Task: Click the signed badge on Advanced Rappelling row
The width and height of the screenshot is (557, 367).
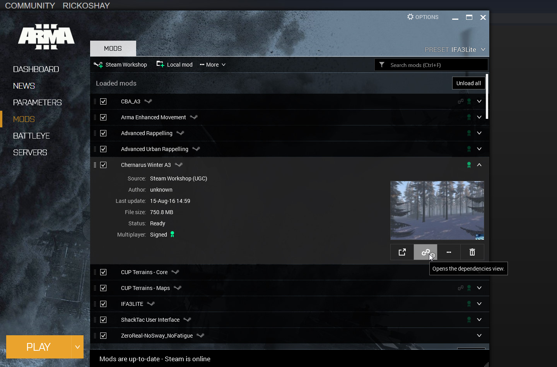Action: [469, 133]
